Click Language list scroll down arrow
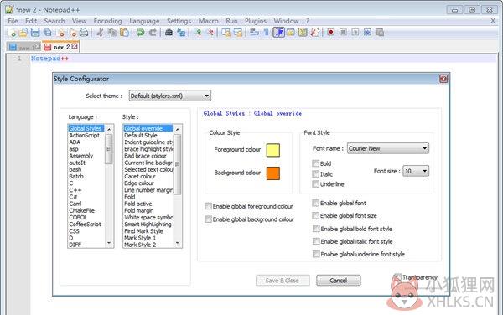The width and height of the screenshot is (503, 315). 109,243
